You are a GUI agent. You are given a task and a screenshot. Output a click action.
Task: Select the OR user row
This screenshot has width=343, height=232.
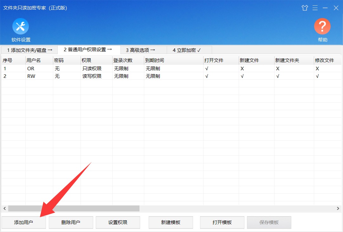coord(171,68)
